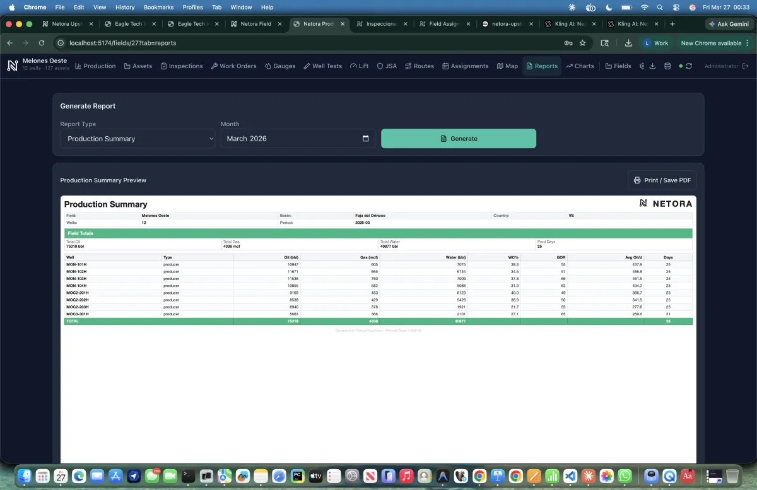Screen dimensions: 757x490
Task: Reload the page using Chrome's reload button
Action: pyautogui.click(x=42, y=43)
